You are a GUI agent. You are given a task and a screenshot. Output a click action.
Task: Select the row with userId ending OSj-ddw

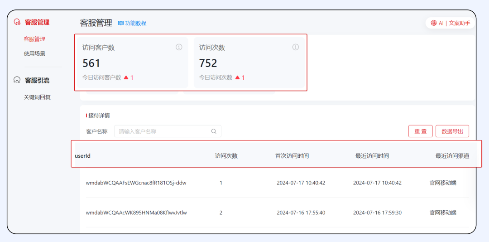pyautogui.click(x=136, y=183)
